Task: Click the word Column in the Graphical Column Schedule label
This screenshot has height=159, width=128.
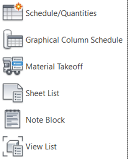Action: (75, 40)
